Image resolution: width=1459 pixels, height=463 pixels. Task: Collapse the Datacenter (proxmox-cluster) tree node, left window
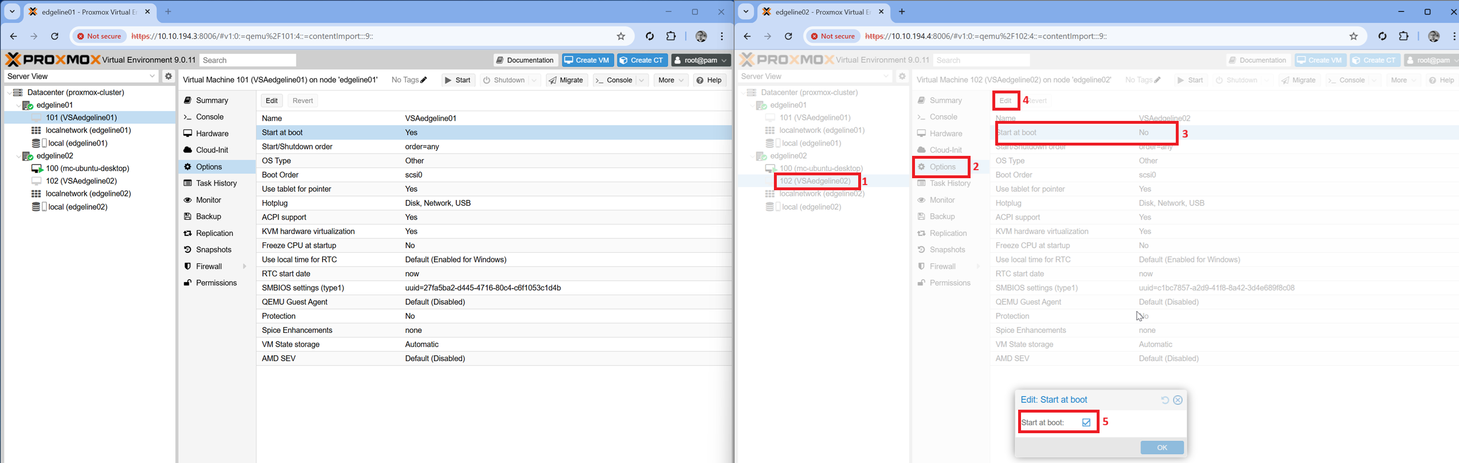coord(9,92)
